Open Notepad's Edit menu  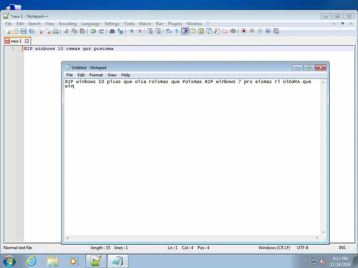(81, 75)
